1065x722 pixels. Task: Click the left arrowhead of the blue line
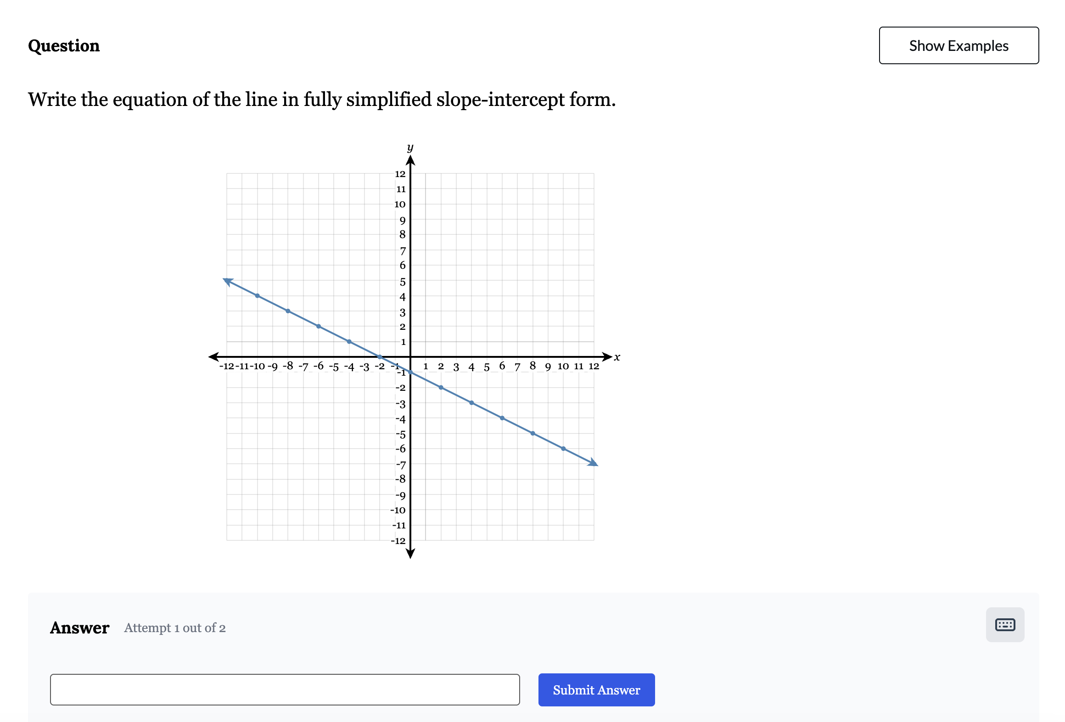coord(227,280)
